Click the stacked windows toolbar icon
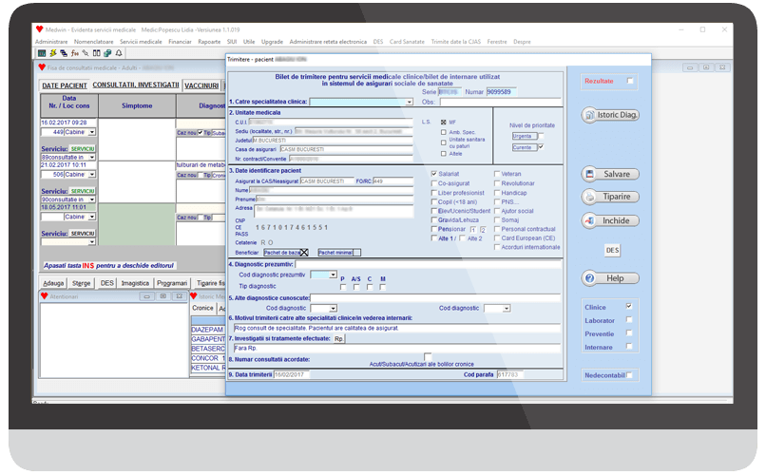This screenshot has height=475, width=766. [64, 52]
